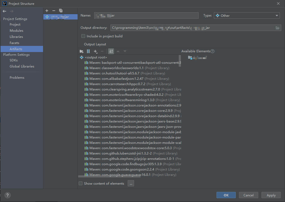Open the add element dropdown arrow
The height and width of the screenshot is (202, 285).
(x=97, y=53)
